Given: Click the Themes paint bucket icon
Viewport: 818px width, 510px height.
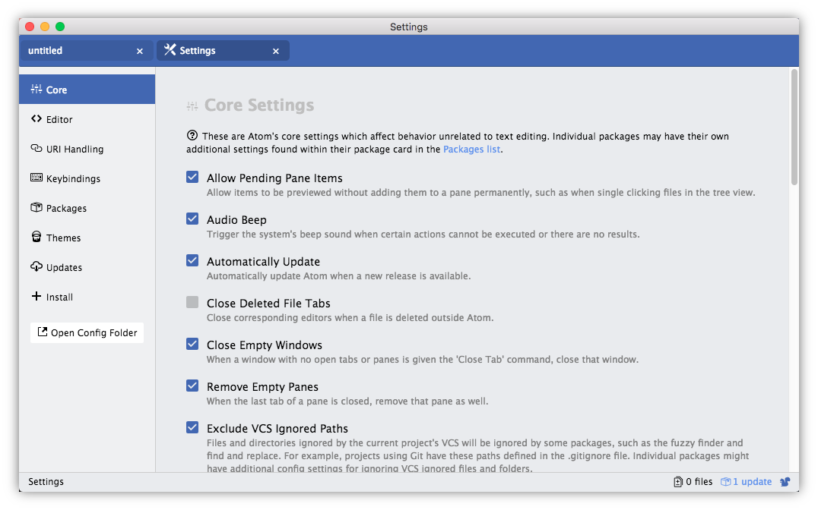Looking at the screenshot, I should pyautogui.click(x=36, y=237).
